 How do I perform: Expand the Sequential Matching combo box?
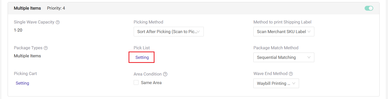tap(284, 57)
